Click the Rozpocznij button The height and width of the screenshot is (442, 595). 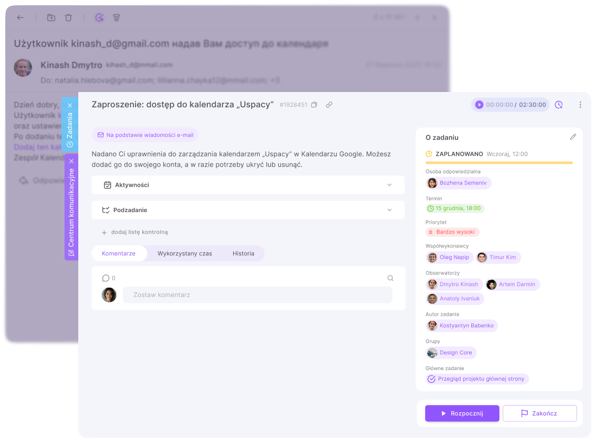[x=462, y=413]
